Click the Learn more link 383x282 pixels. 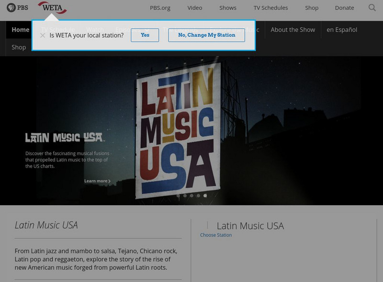click(97, 181)
